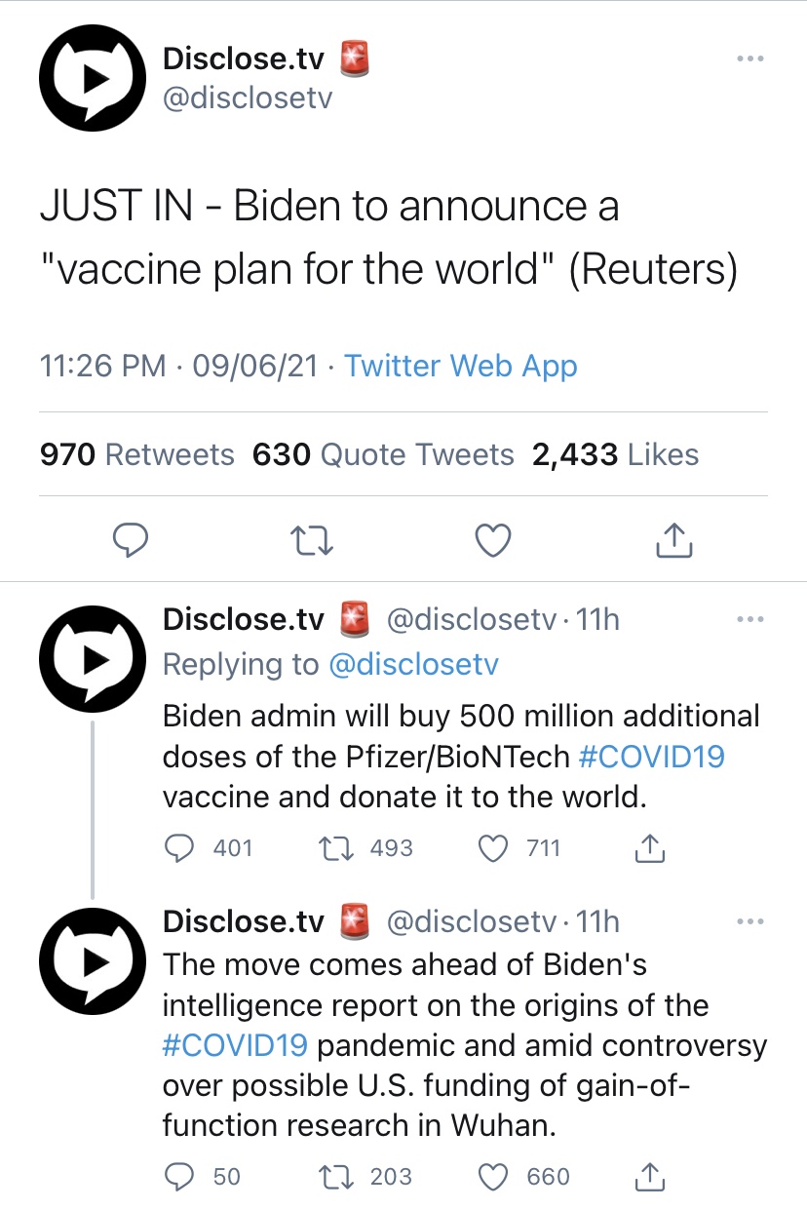Retweet the reply with 493 retweets
Viewport: 807px width, 1210px height.
366,848
